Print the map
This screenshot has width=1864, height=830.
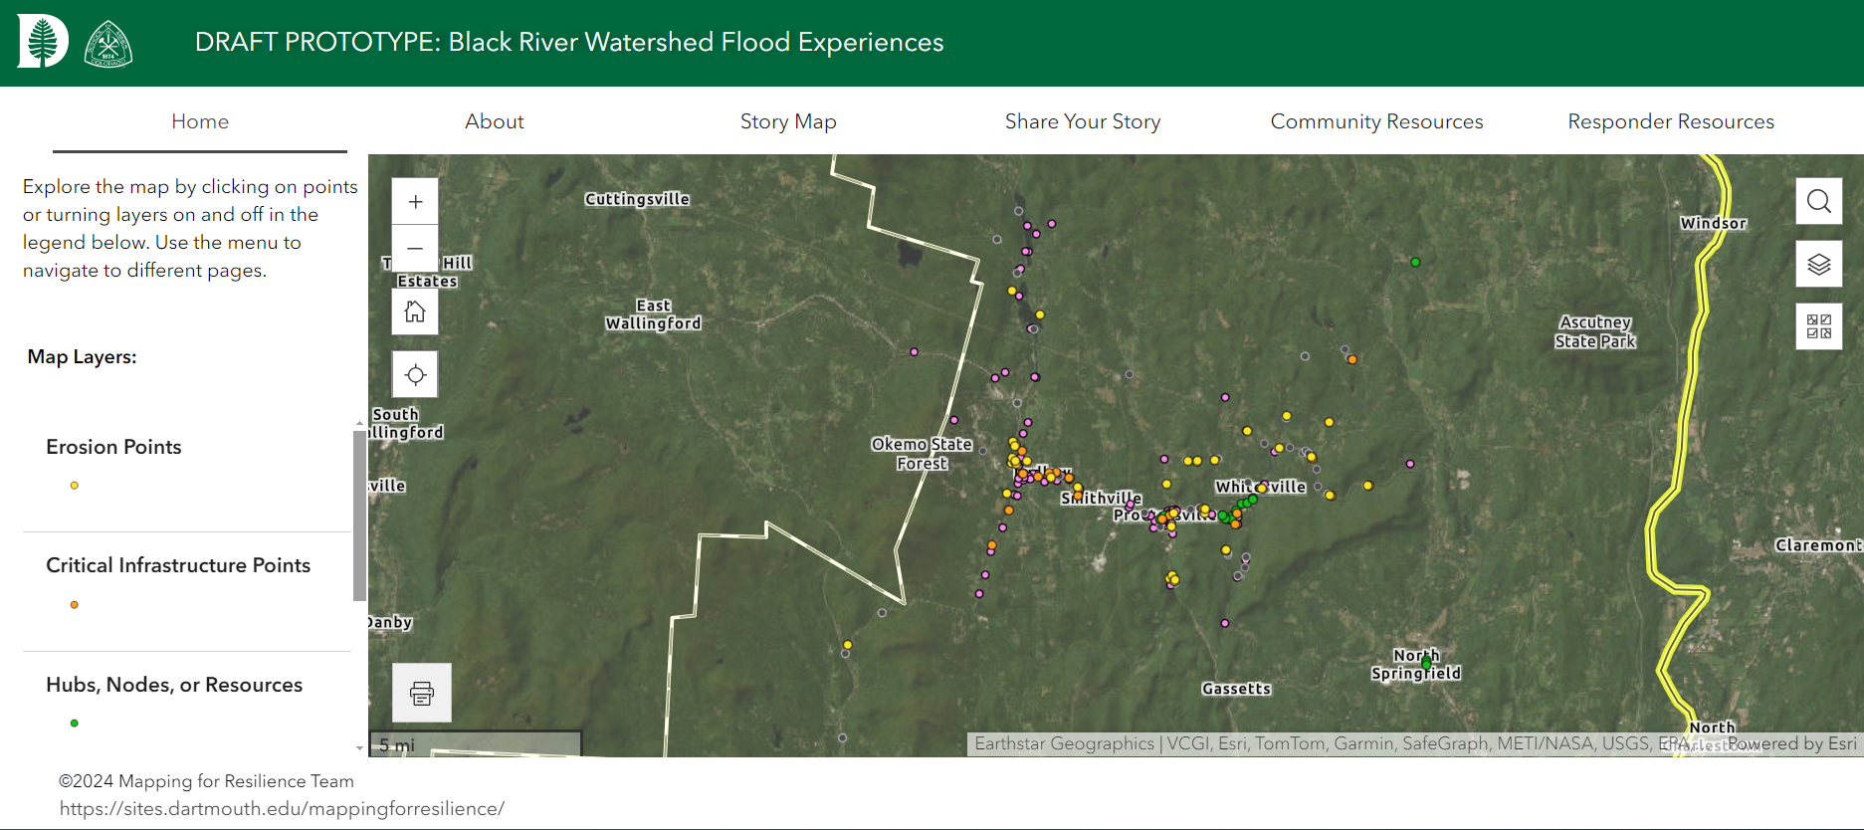click(x=422, y=693)
